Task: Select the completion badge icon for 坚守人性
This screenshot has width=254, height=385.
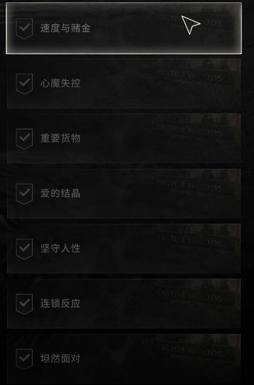Action: pos(24,249)
